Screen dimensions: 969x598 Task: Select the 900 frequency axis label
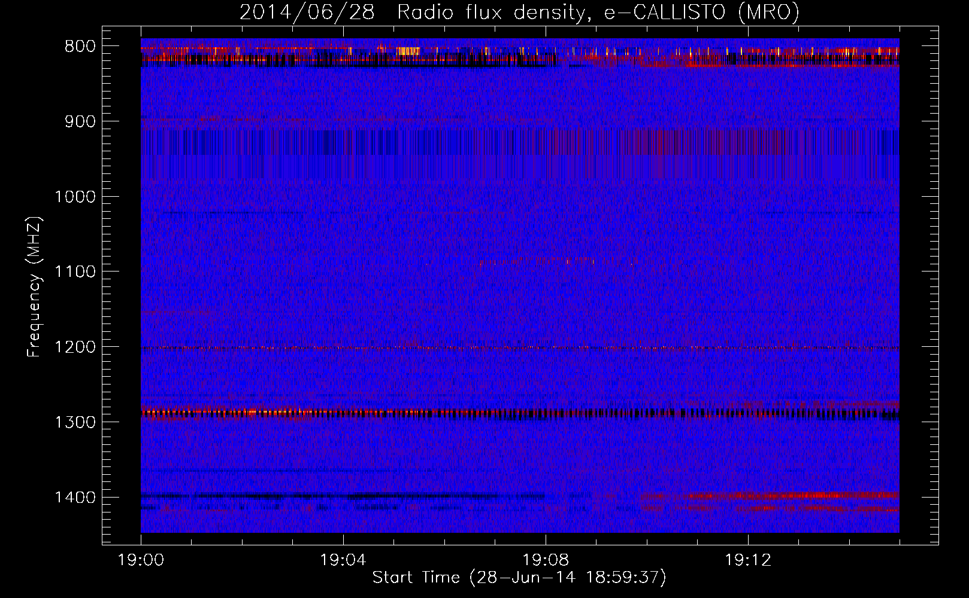pyautogui.click(x=80, y=122)
